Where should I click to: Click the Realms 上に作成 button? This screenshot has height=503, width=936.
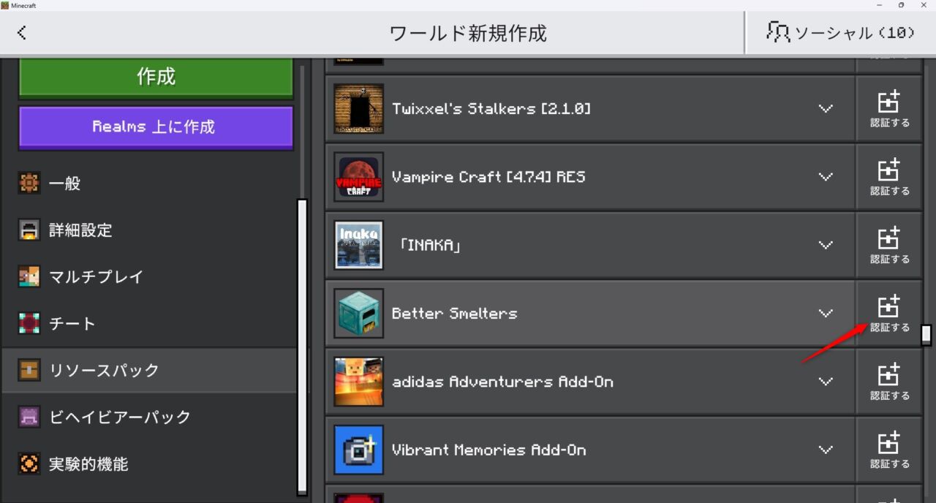pos(156,126)
